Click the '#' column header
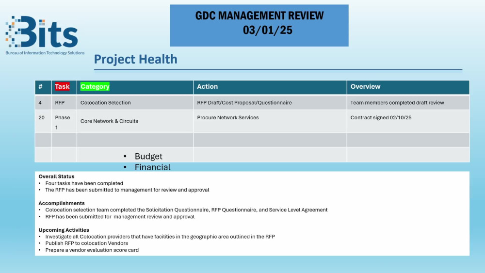 [43, 87]
